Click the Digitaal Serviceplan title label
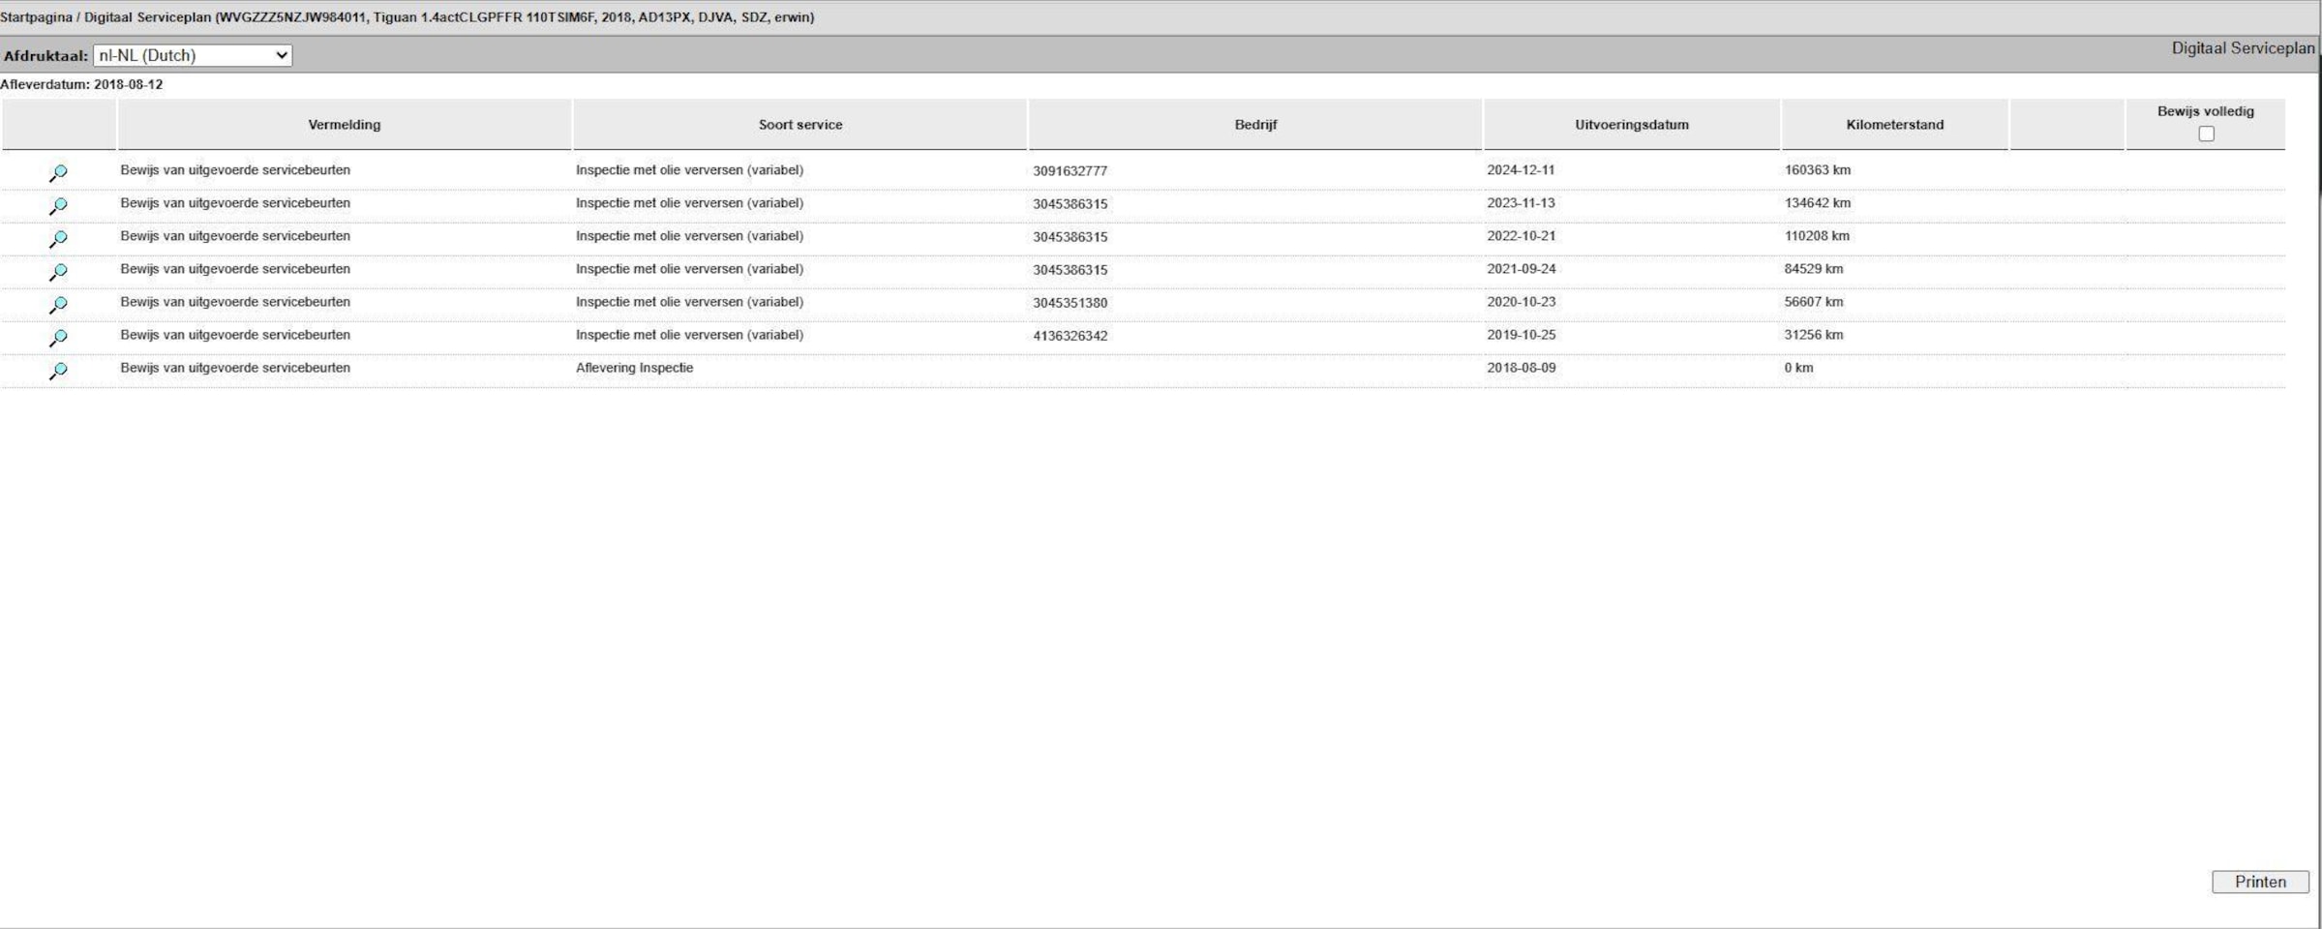 point(2242,48)
